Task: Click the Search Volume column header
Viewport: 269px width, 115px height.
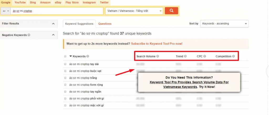Action: click(x=146, y=56)
